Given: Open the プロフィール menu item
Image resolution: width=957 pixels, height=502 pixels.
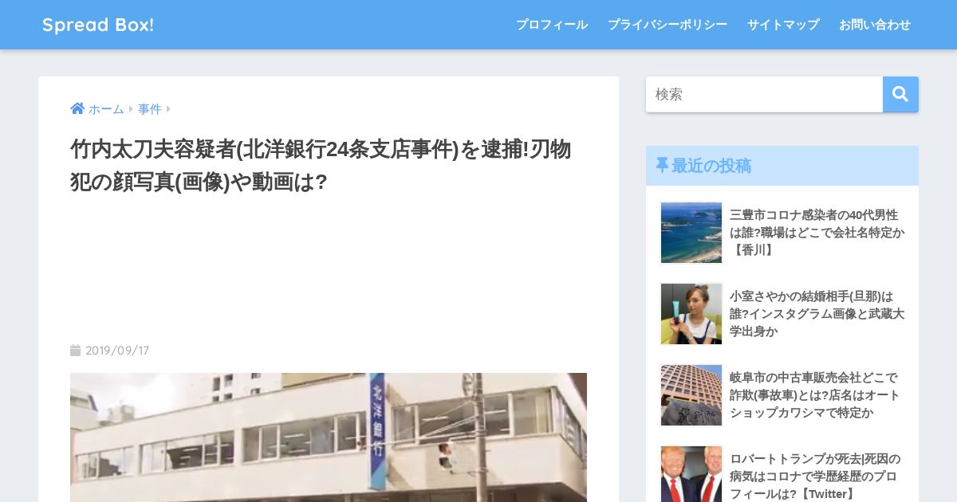Looking at the screenshot, I should pyautogui.click(x=552, y=25).
